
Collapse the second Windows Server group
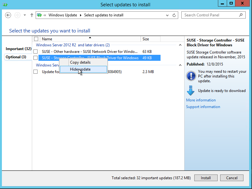(x=180, y=65)
